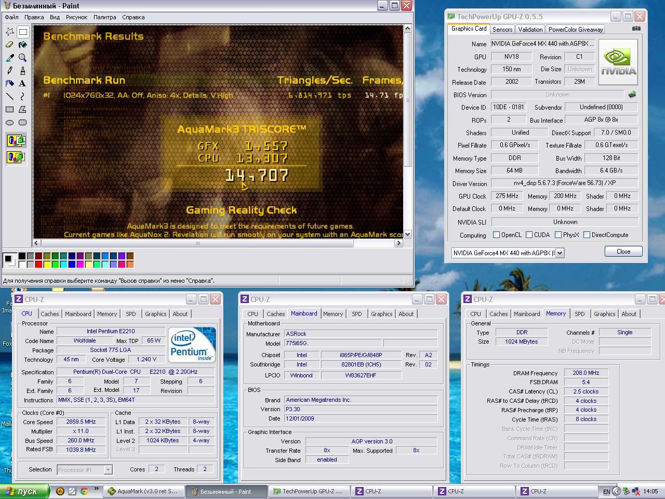Expand hidden tray icons arrow
665x499 pixels.
(616, 491)
